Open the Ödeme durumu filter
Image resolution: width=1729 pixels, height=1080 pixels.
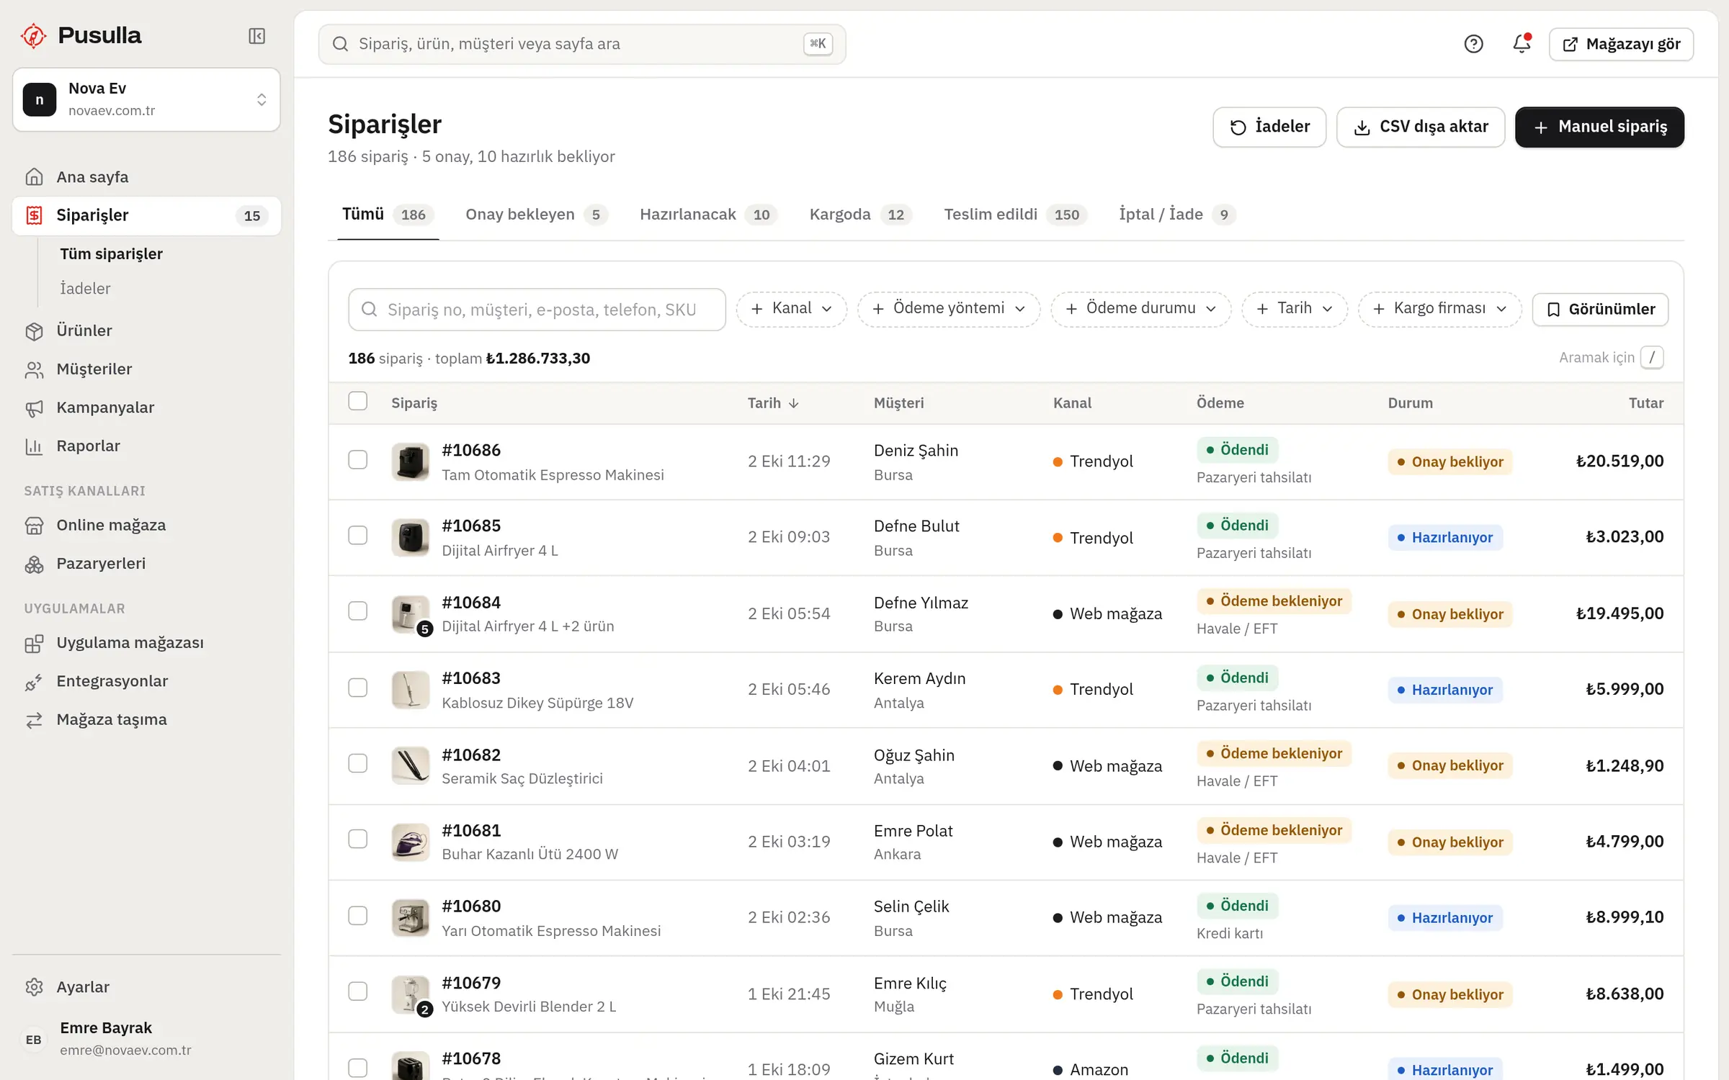pyautogui.click(x=1140, y=309)
